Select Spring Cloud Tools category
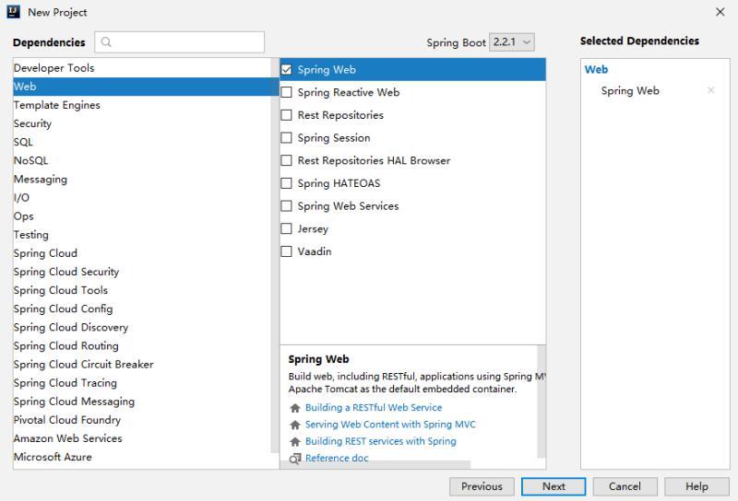Screen dimensions: 738x501 click(x=142, y=290)
